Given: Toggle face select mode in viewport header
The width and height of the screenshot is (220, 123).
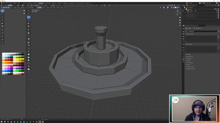Looking at the screenshot, I should (x=41, y=8).
